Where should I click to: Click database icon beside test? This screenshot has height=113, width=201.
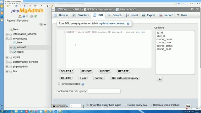tap(11, 71)
